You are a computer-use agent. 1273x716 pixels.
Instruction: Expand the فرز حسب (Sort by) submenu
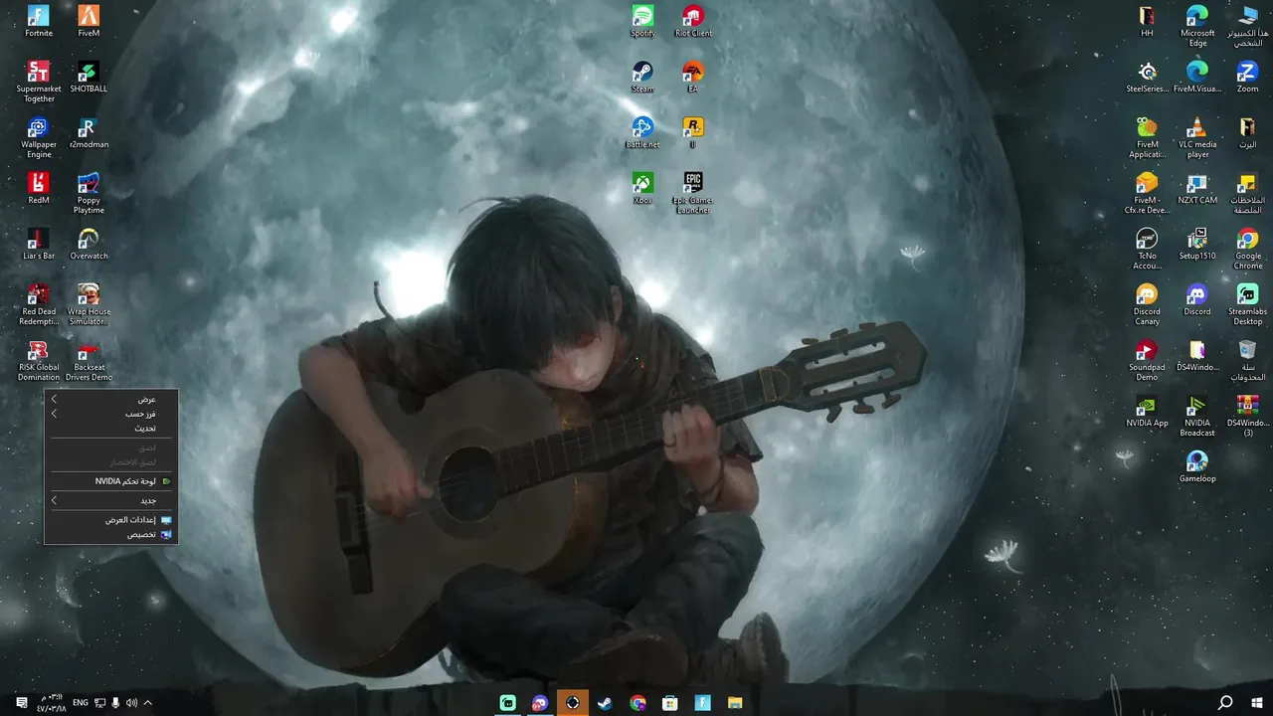click(x=110, y=414)
